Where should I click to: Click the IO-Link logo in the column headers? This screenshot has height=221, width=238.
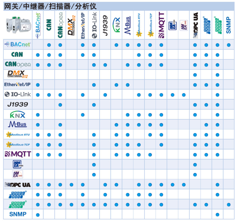[x=94, y=25]
